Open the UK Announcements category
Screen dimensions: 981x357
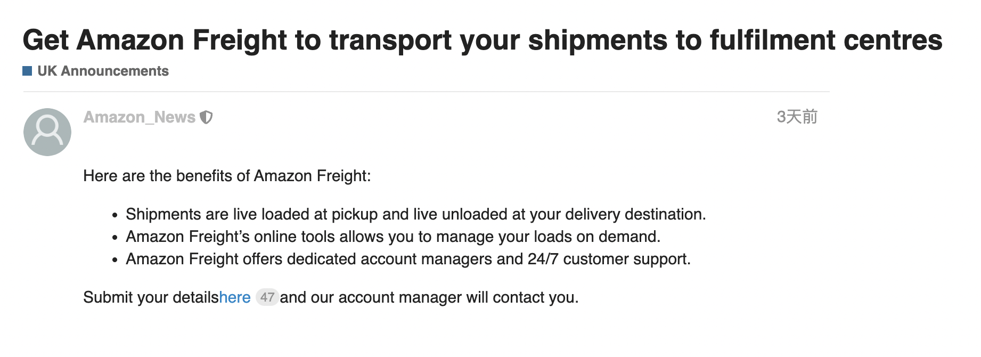pyautogui.click(x=103, y=71)
